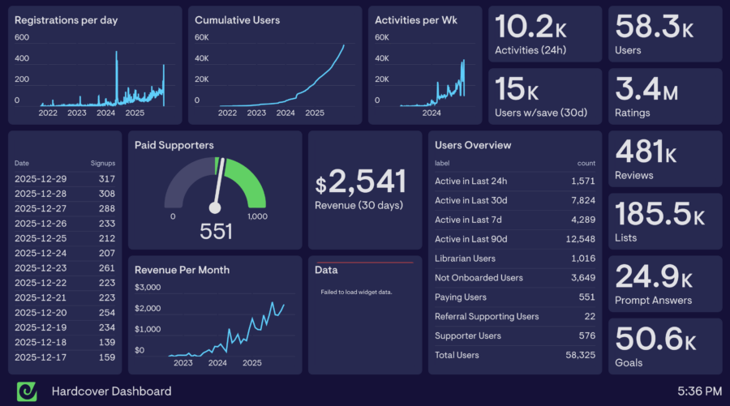Select the Librarian Users row

pyautogui.click(x=515, y=259)
